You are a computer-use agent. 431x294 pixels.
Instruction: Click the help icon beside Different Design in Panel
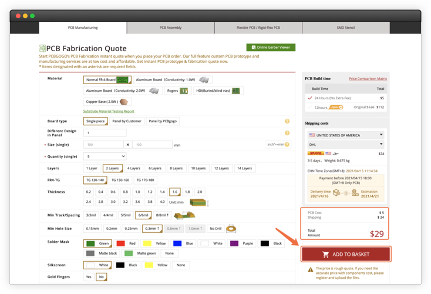287,133
